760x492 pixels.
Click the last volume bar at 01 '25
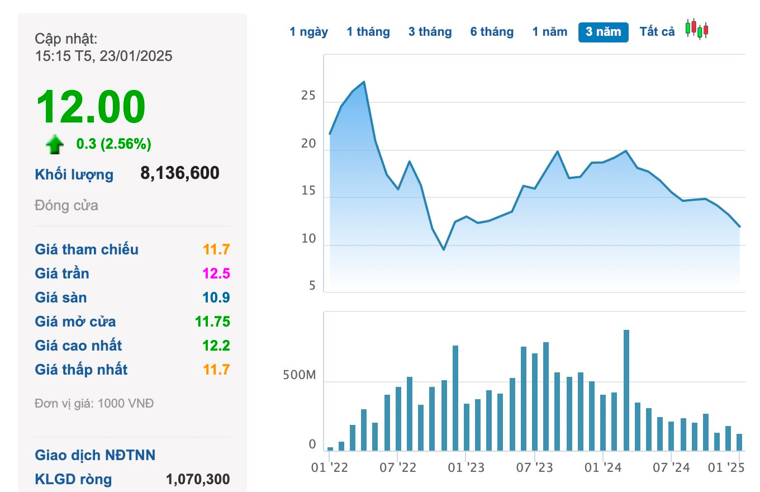[x=739, y=442]
